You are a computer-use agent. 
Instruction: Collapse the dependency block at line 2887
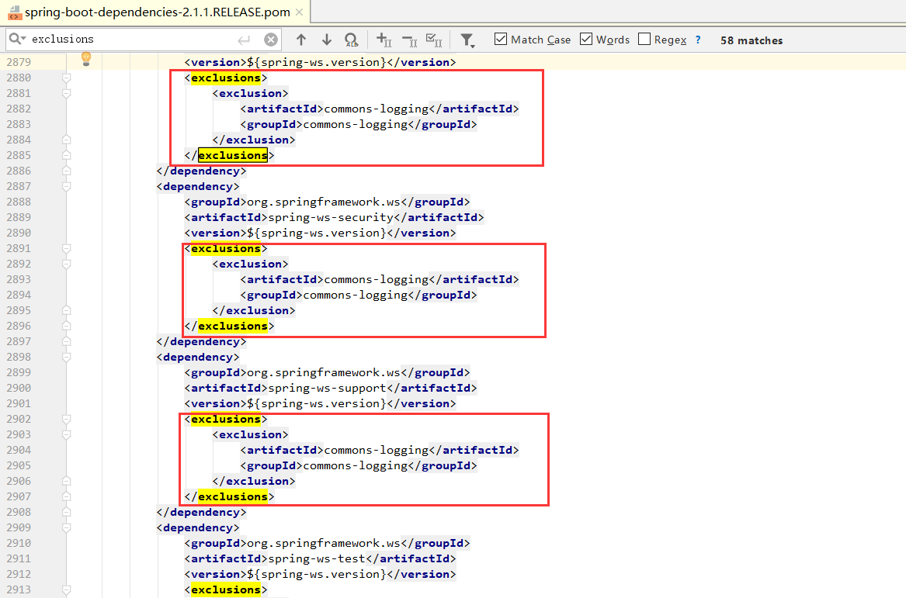coord(67,186)
